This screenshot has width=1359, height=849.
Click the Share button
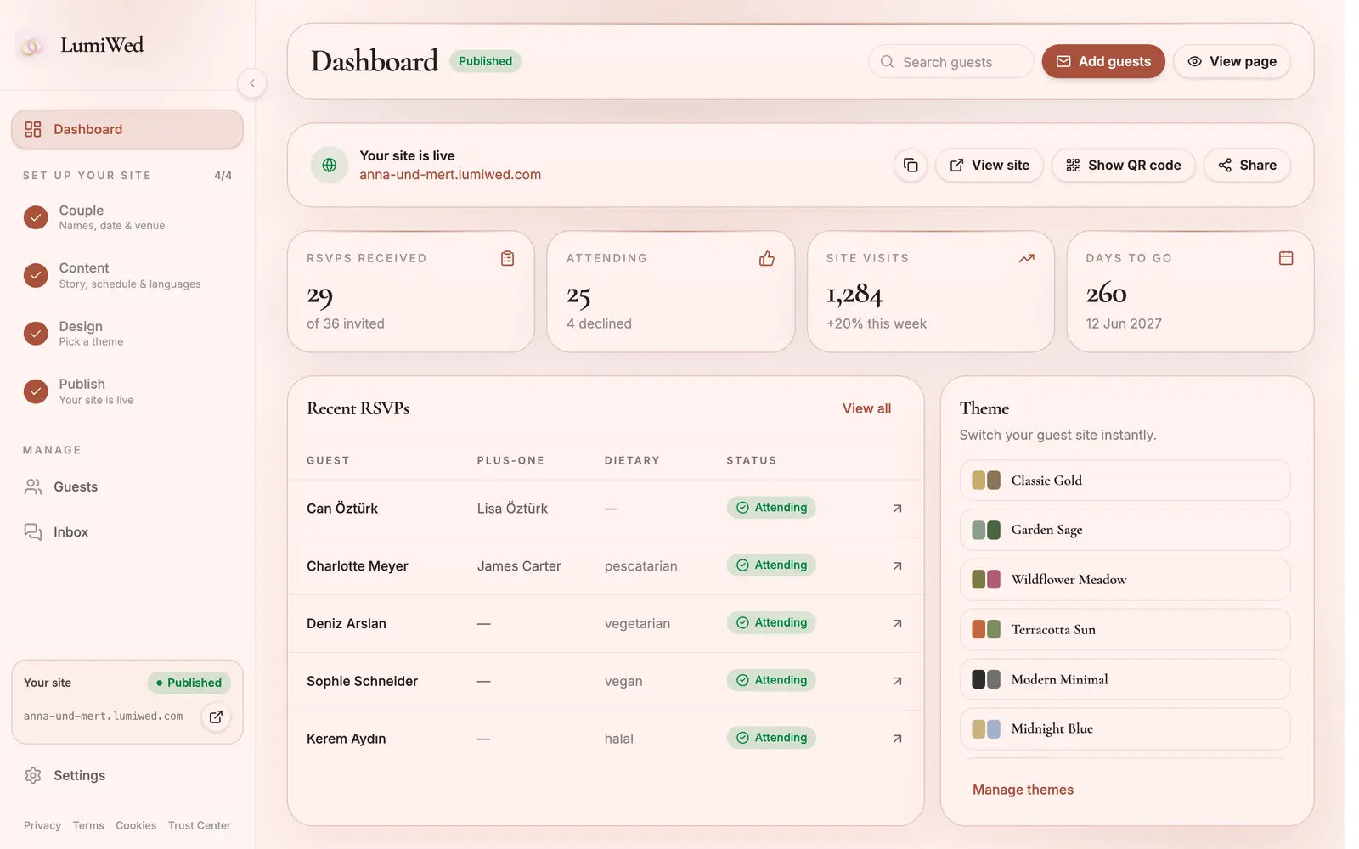[1247, 166]
